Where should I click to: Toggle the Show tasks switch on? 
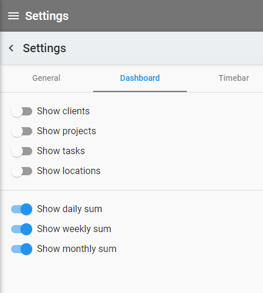tap(22, 151)
